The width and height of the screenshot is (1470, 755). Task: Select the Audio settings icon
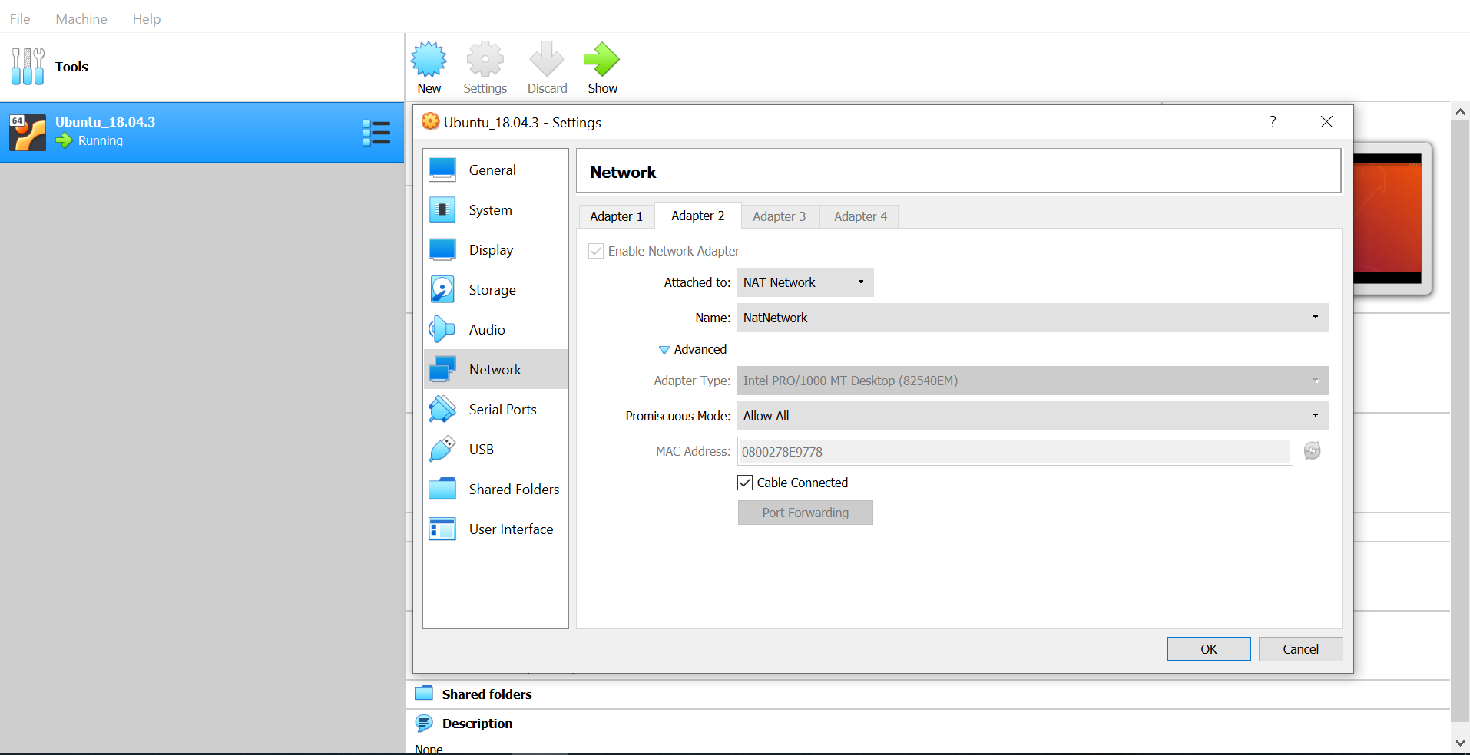442,329
